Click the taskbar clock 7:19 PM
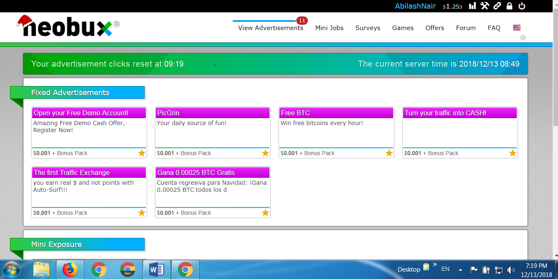558x279 pixels. click(537, 266)
